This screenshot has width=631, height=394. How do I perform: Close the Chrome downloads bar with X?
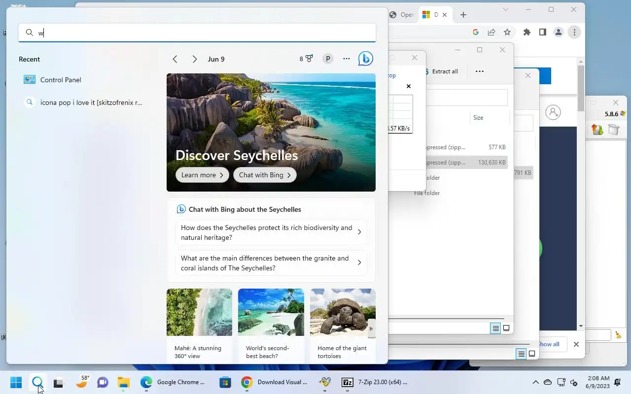tap(576, 344)
